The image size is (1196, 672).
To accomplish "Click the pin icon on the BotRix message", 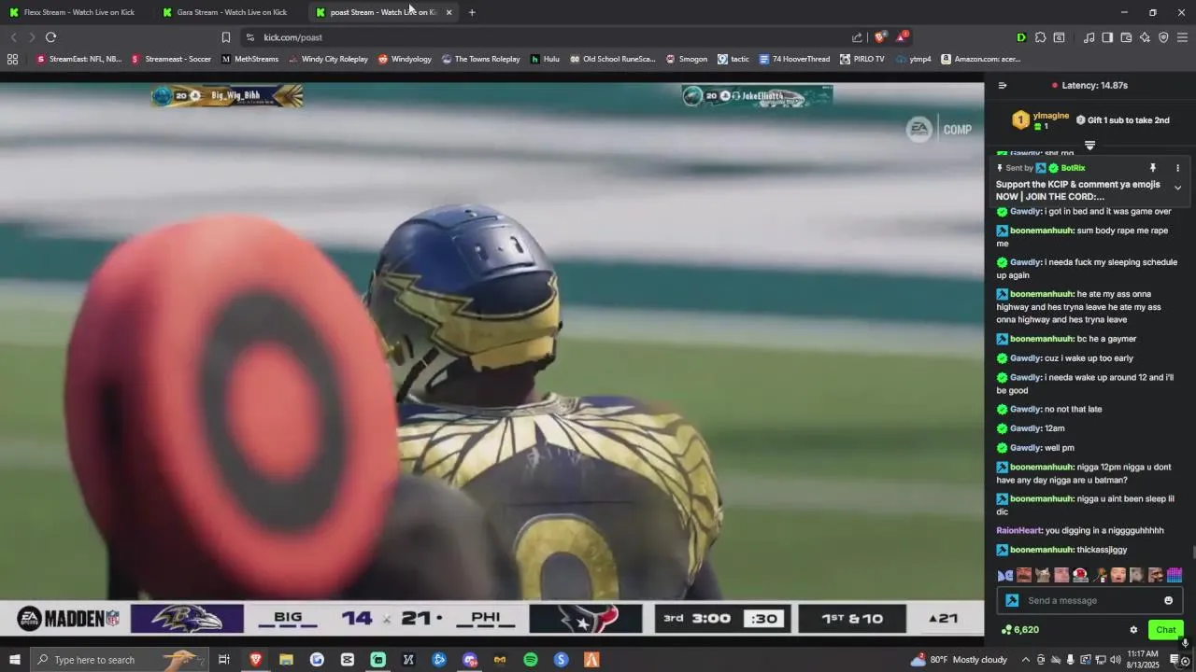I will coord(1153,168).
